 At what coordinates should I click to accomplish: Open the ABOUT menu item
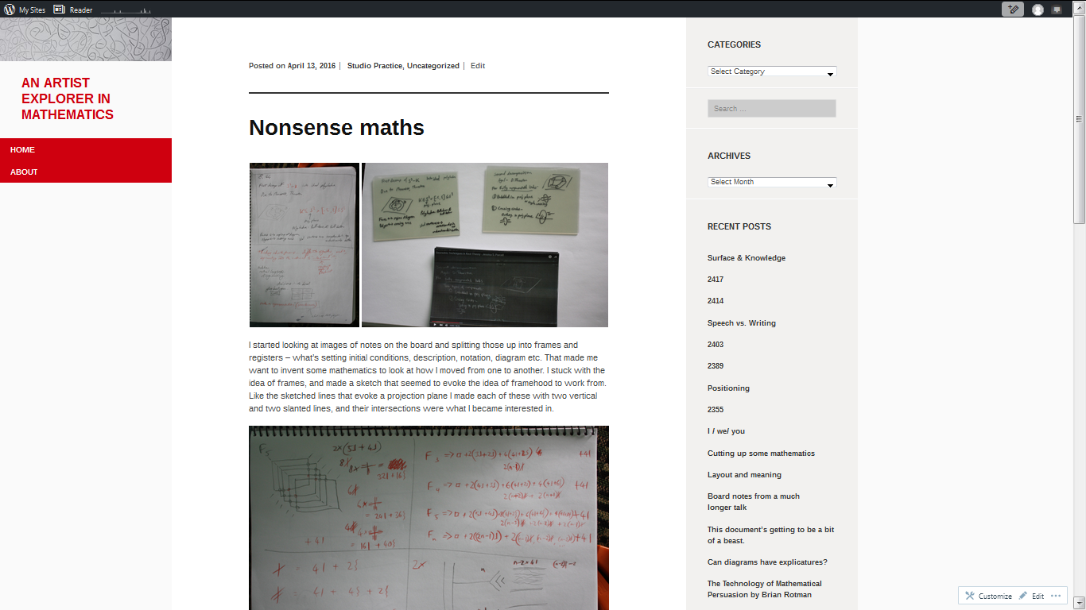point(24,172)
